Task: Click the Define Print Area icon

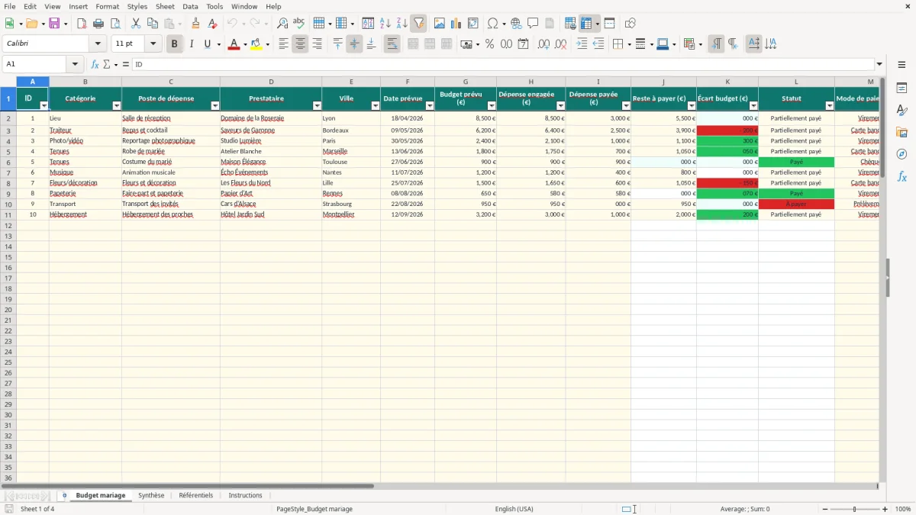Action: click(570, 24)
